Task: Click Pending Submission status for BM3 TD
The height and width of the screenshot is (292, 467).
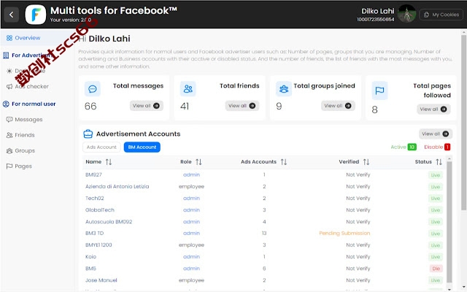Action: [x=344, y=234]
